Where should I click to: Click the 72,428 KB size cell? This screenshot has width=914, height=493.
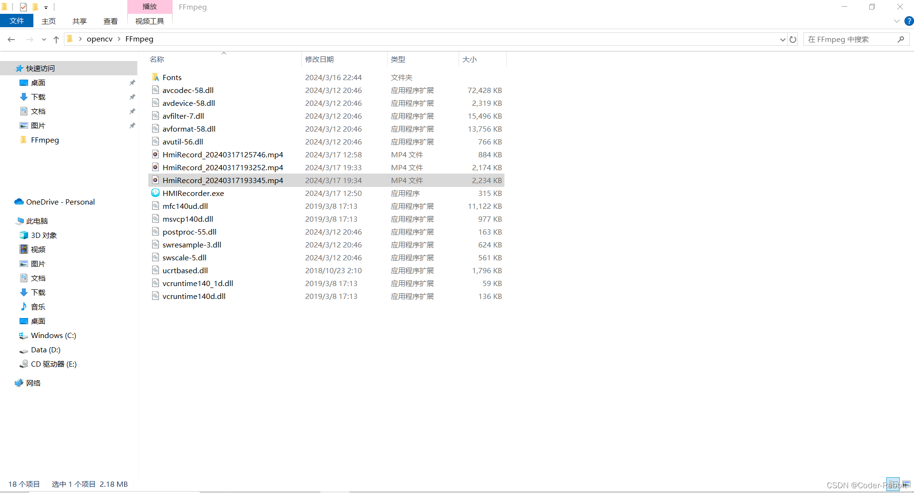click(484, 91)
